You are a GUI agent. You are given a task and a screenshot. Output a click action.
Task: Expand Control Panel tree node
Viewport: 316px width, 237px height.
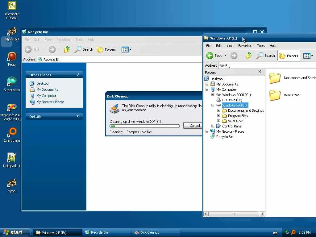[x=213, y=126]
